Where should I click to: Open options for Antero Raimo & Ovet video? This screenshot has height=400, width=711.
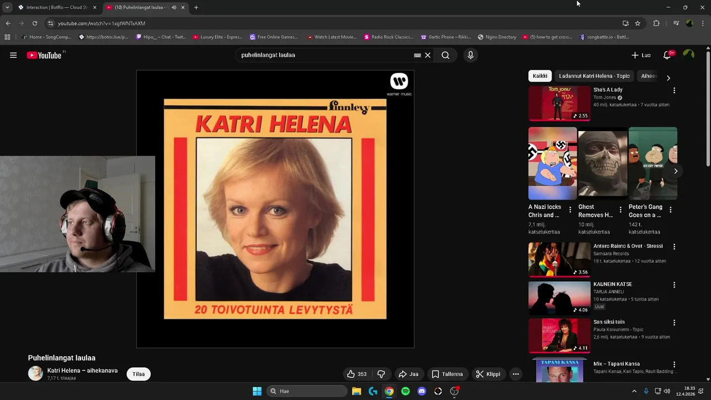[x=674, y=246]
